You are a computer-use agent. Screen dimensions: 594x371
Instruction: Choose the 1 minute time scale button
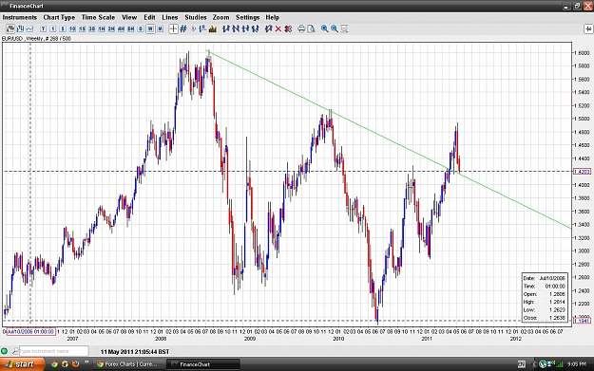[x=52, y=28]
